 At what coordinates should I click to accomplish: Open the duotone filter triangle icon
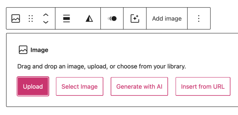click(x=89, y=19)
